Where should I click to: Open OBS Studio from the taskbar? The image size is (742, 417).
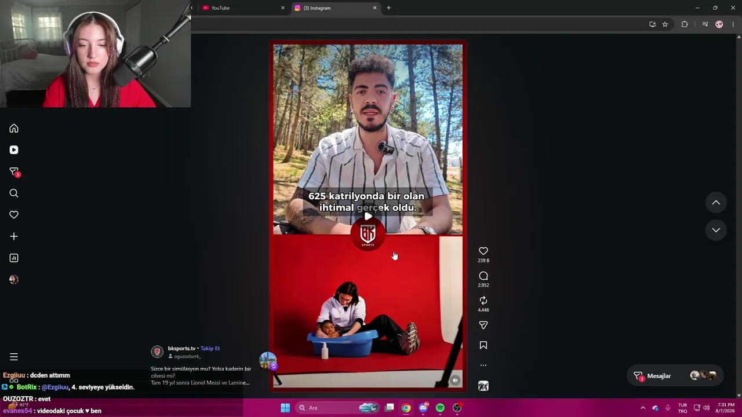click(x=457, y=408)
